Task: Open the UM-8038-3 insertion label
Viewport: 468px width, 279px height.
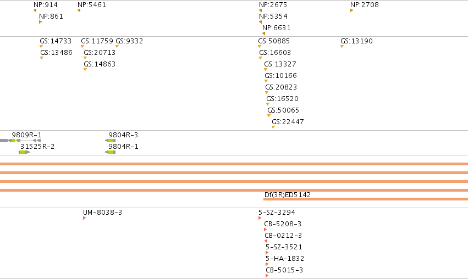Action: point(102,213)
